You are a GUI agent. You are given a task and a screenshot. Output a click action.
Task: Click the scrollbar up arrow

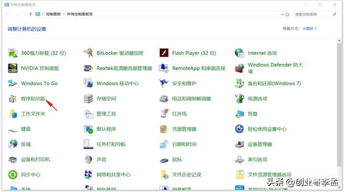339,41
